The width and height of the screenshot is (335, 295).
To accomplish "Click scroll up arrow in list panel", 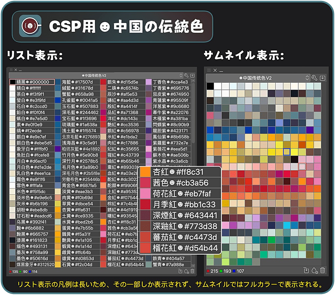I will point(193,81).
